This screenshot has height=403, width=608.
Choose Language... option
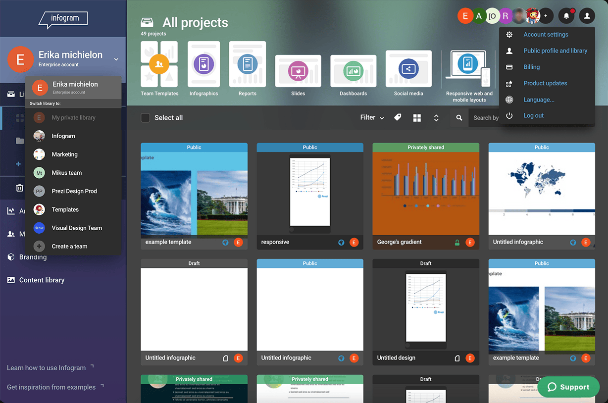[539, 100]
